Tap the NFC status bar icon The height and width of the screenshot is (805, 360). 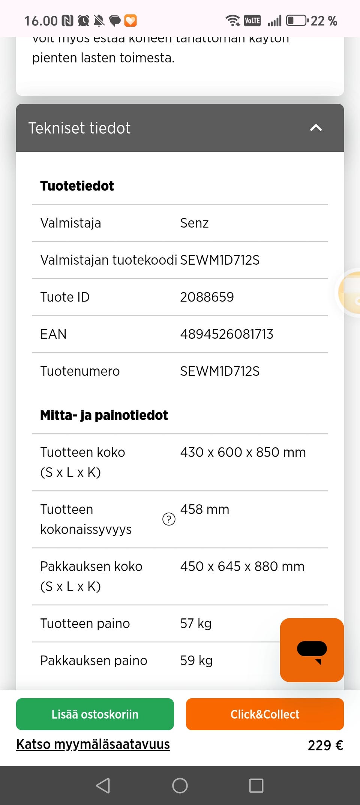67,21
